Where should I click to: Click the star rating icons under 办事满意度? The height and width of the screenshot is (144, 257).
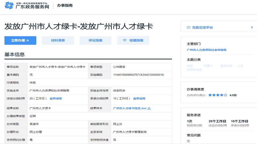[x=218, y=95]
